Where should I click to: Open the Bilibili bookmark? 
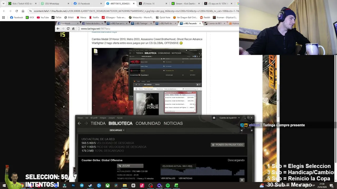coord(69,18)
